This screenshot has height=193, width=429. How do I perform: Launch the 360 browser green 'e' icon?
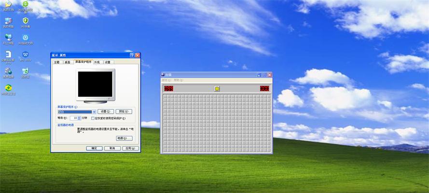click(x=25, y=4)
